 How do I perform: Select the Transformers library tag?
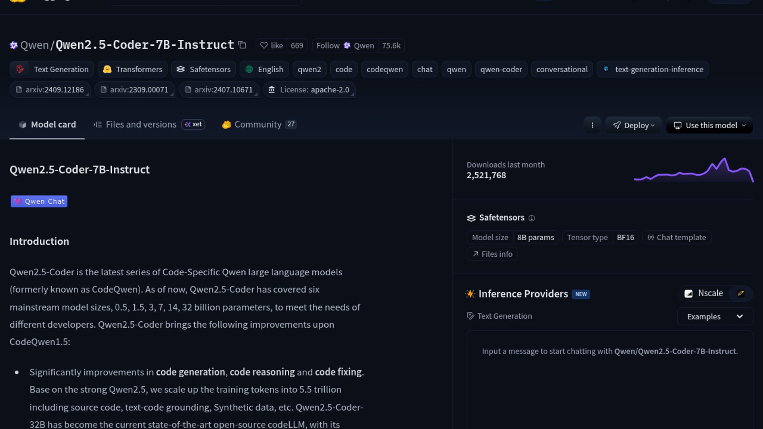[x=132, y=70]
